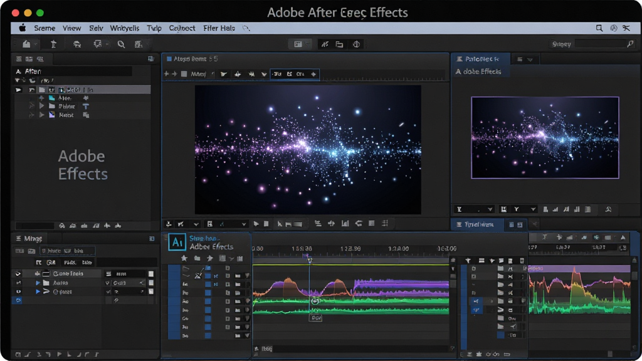Expand the Aeres layer triangle
This screenshot has width=642, height=361.
pos(38,283)
